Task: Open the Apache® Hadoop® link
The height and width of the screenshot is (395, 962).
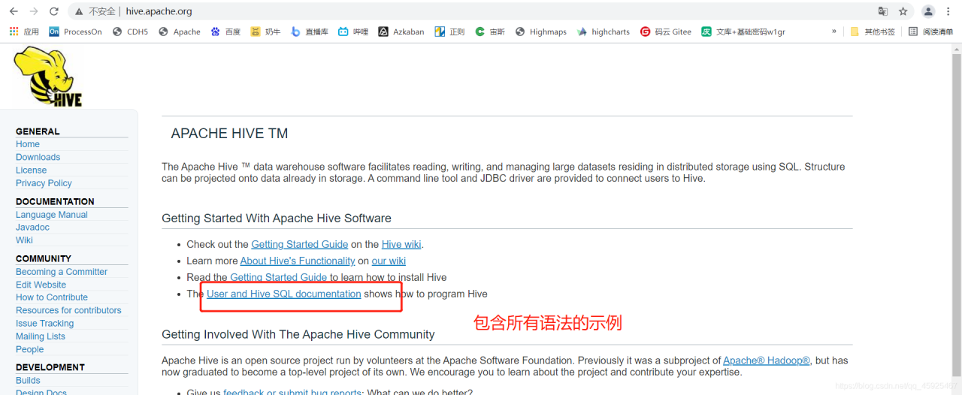Action: pyautogui.click(x=767, y=360)
